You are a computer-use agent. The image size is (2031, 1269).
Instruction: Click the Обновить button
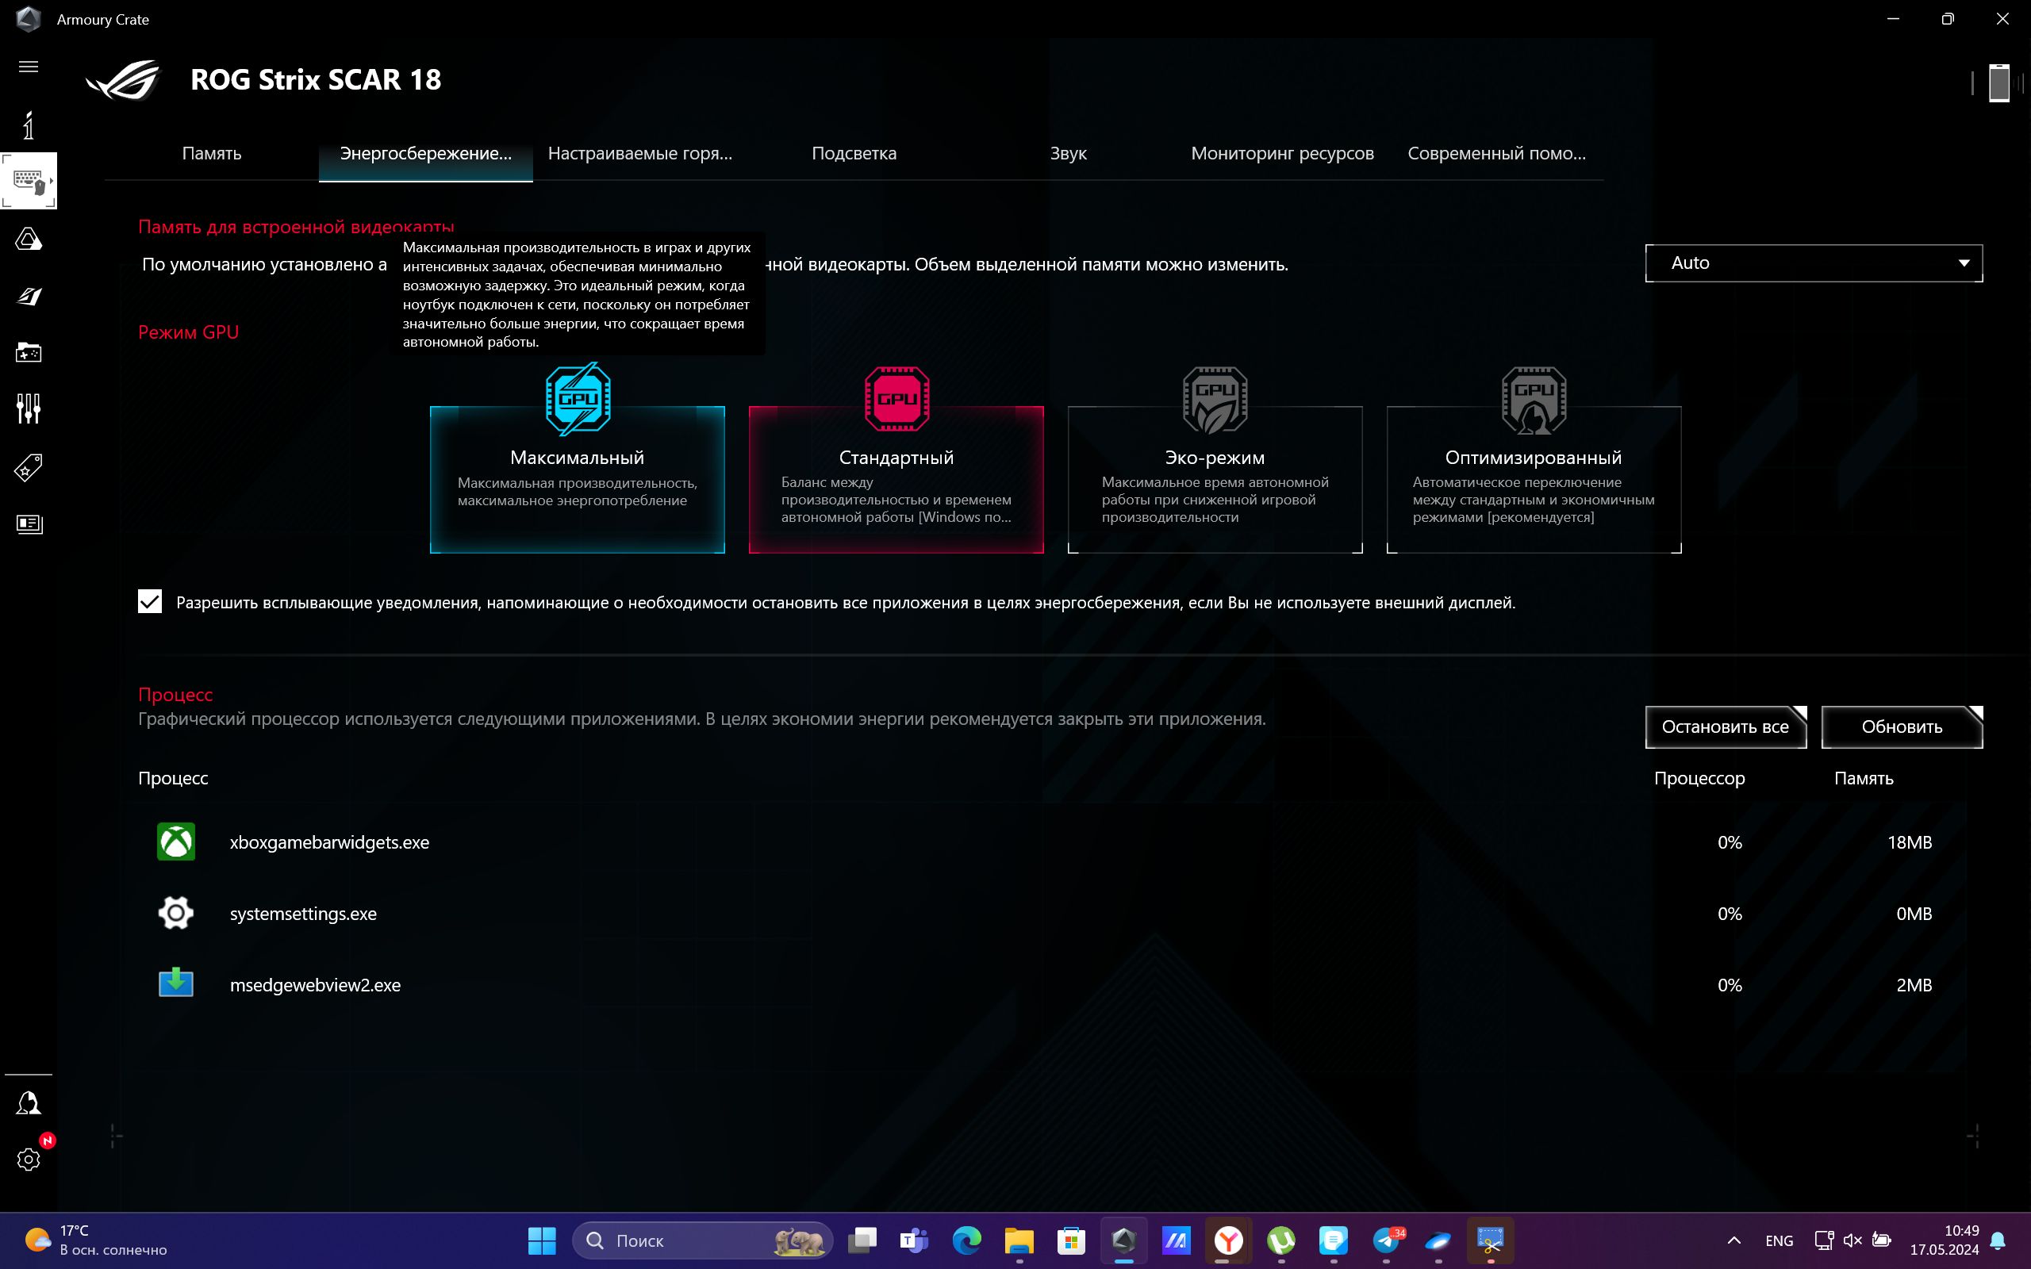tap(1902, 727)
